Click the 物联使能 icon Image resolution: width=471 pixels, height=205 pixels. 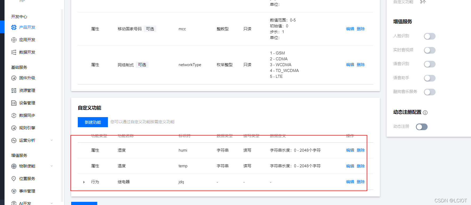click(x=14, y=166)
